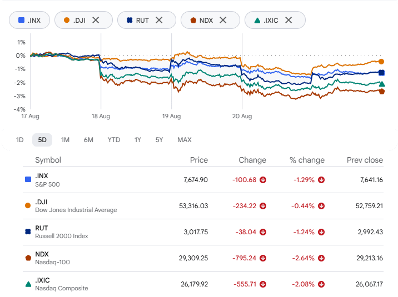Select the 5D range tab
Viewport: 398px width, 297px height.
click(42, 140)
